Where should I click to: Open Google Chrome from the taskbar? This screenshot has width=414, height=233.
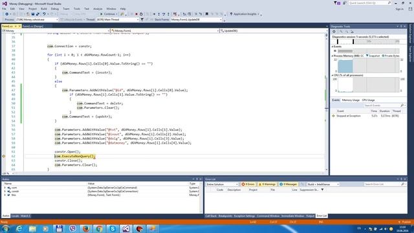pyautogui.click(x=99, y=228)
